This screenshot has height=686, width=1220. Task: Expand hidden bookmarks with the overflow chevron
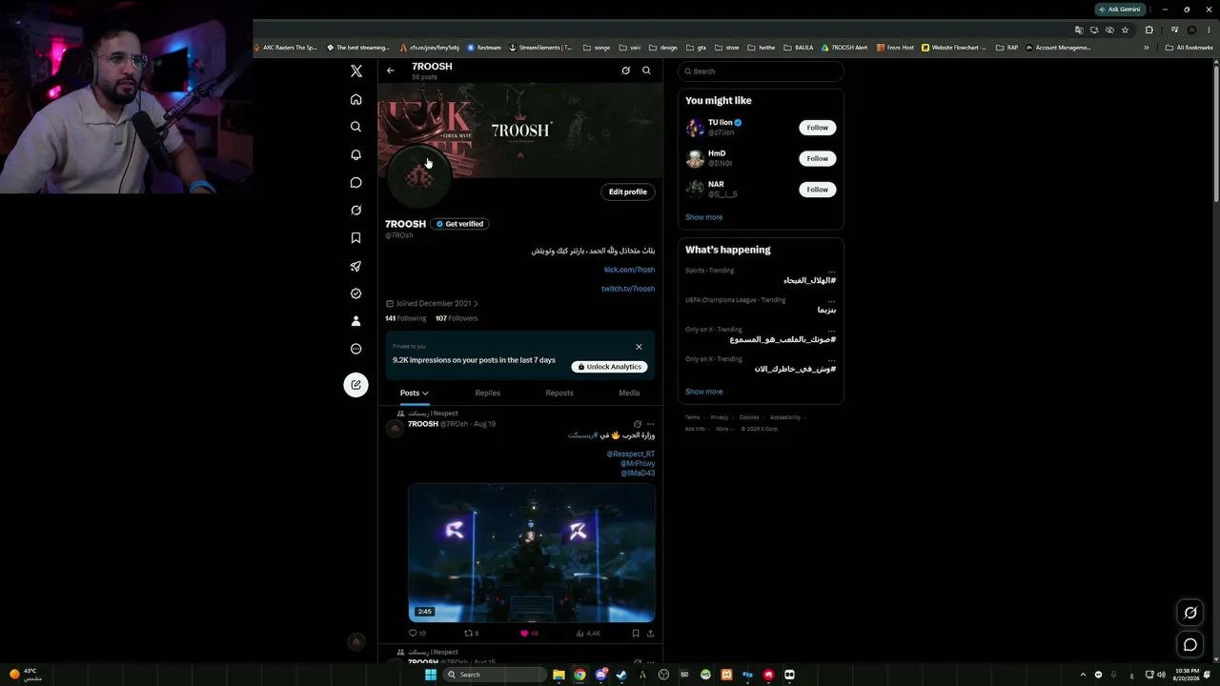pyautogui.click(x=1147, y=47)
